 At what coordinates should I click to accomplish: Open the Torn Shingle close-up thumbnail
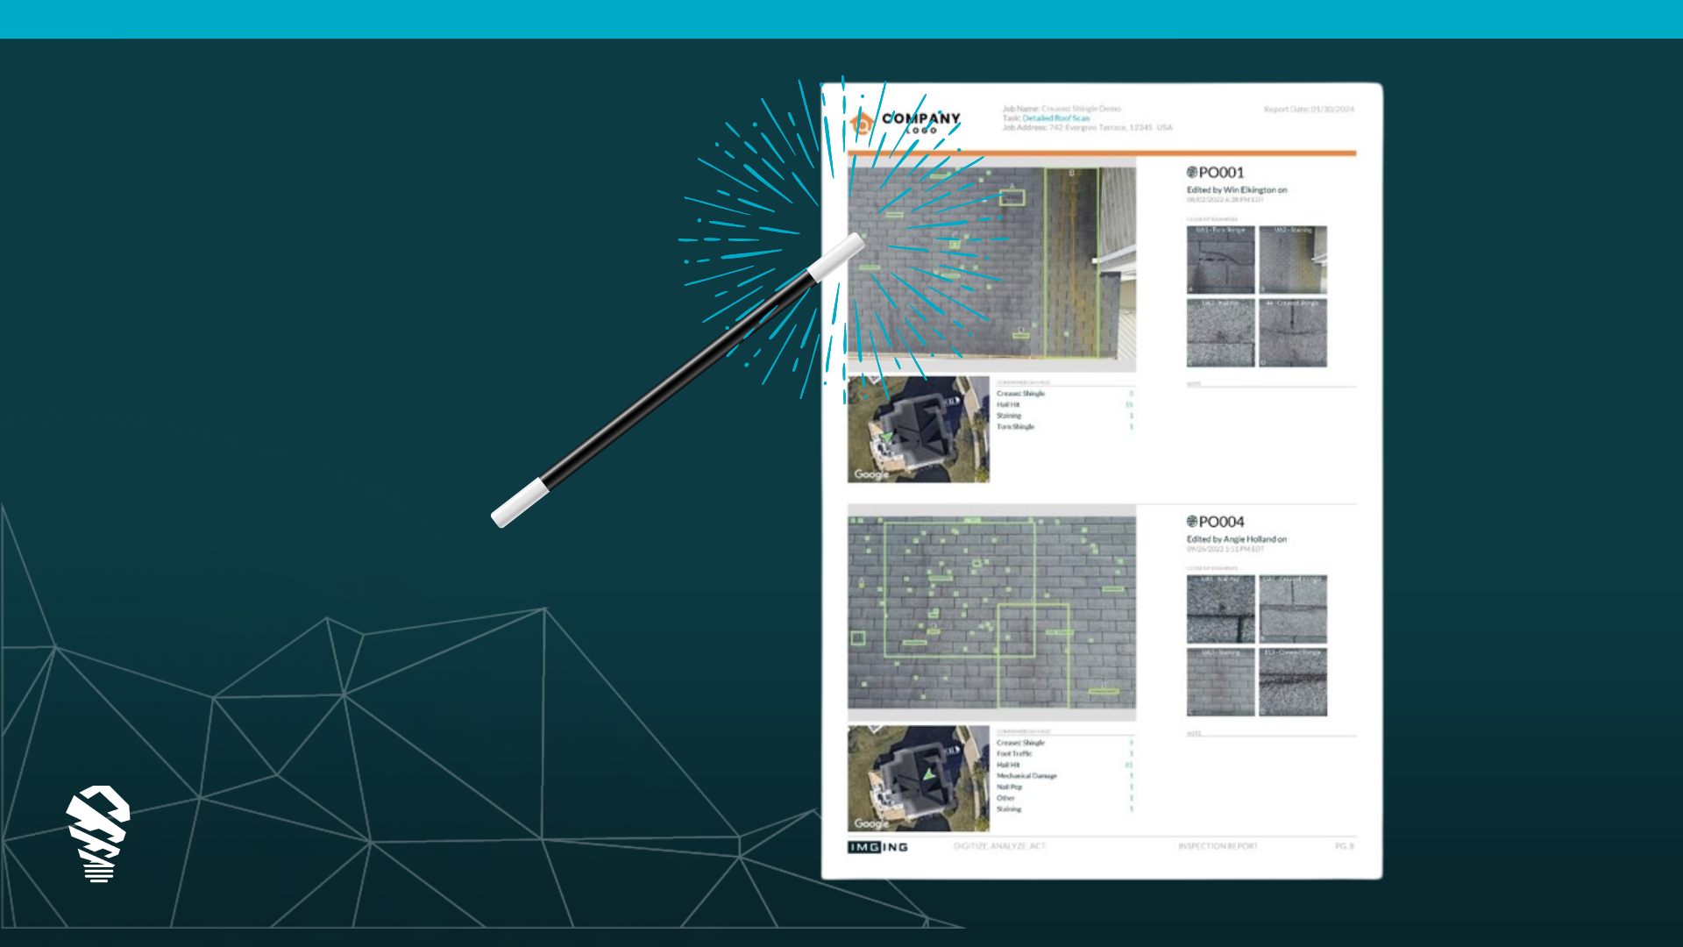[x=1220, y=260]
